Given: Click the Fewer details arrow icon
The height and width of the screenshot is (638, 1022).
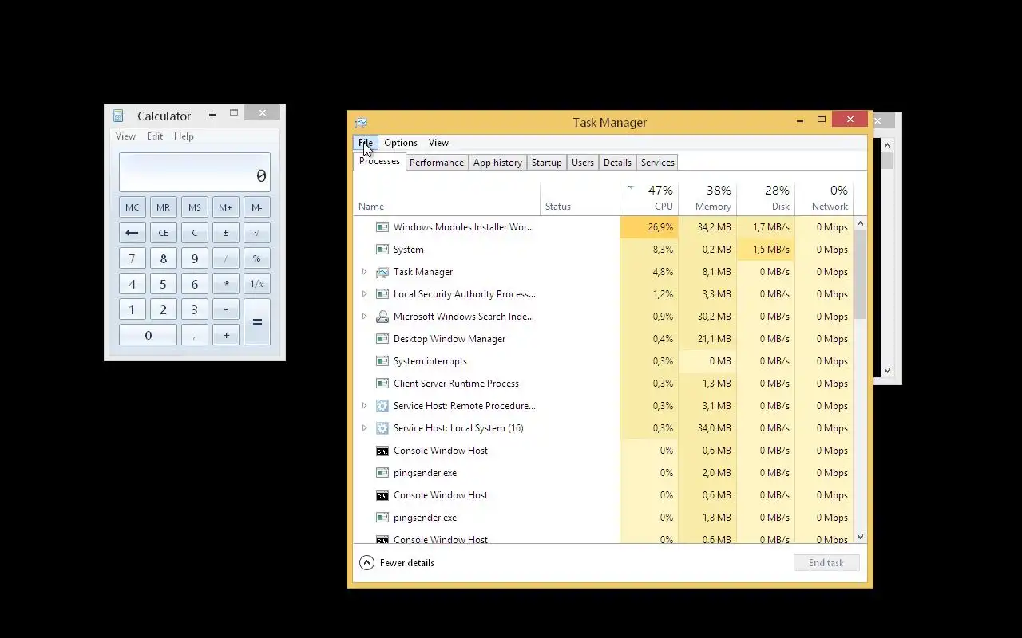Looking at the screenshot, I should tap(366, 562).
